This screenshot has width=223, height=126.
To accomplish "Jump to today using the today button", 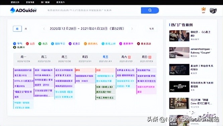I will pyautogui.click(x=151, y=29).
